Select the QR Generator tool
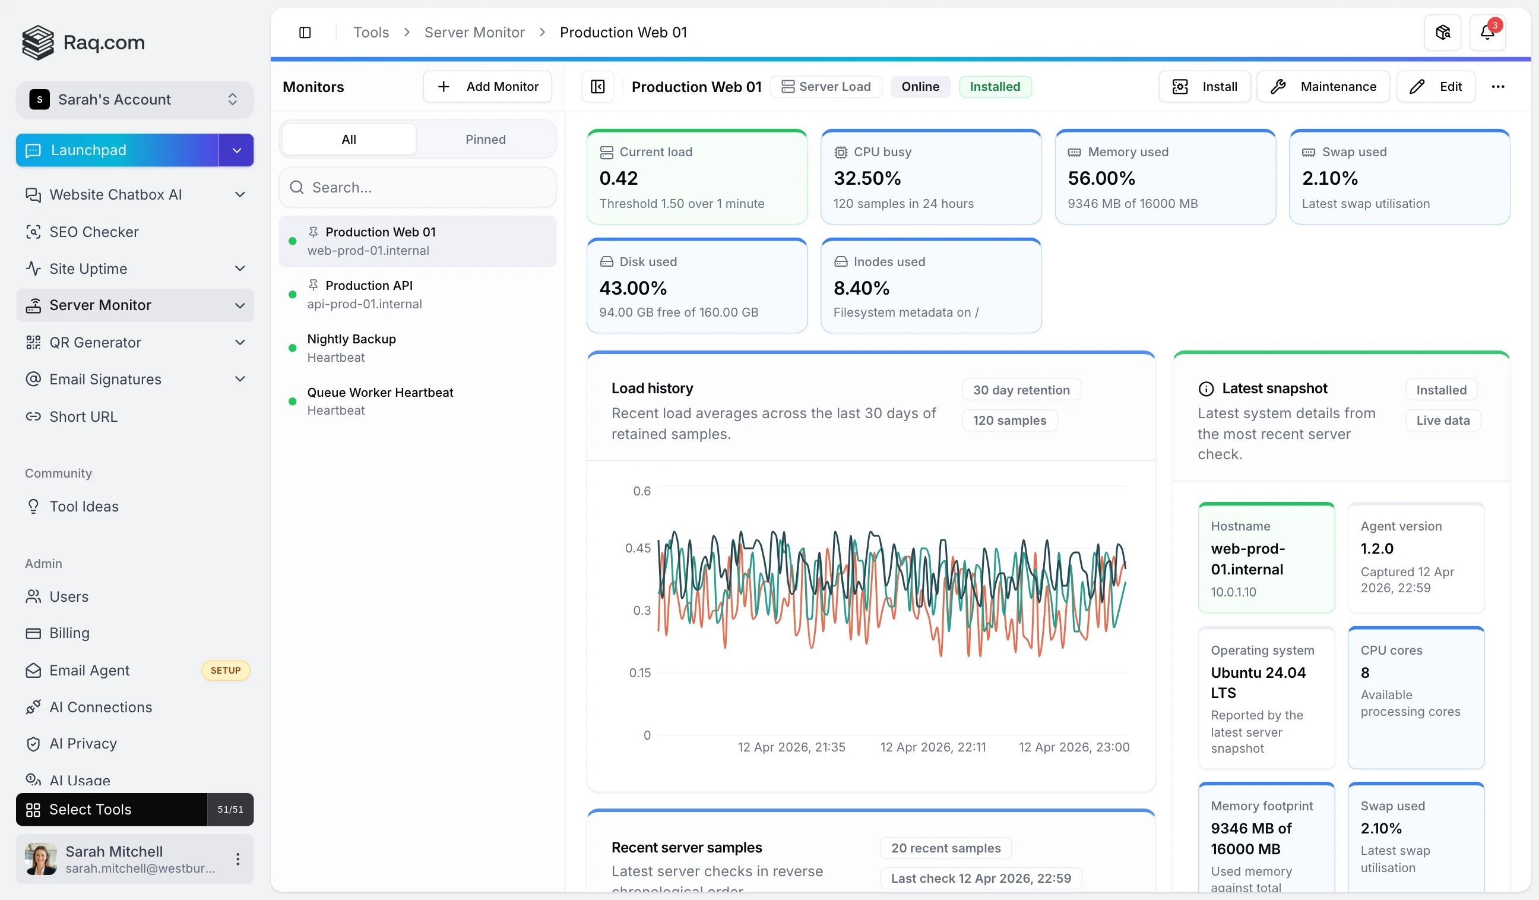The image size is (1539, 900). 97,343
